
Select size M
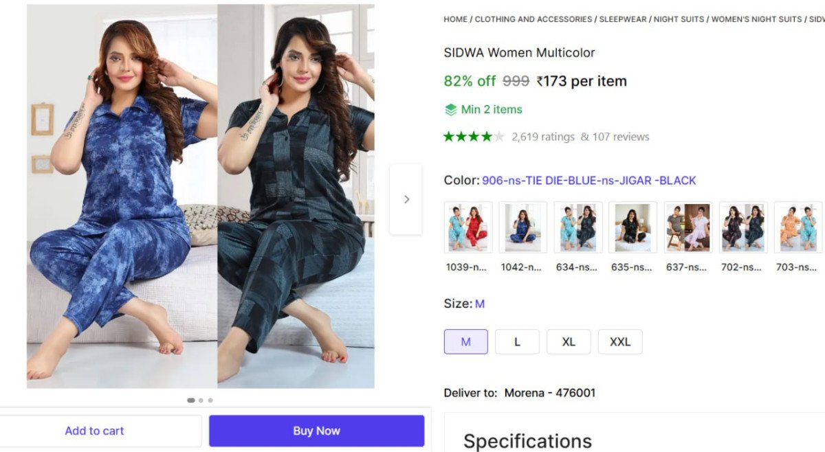click(465, 341)
